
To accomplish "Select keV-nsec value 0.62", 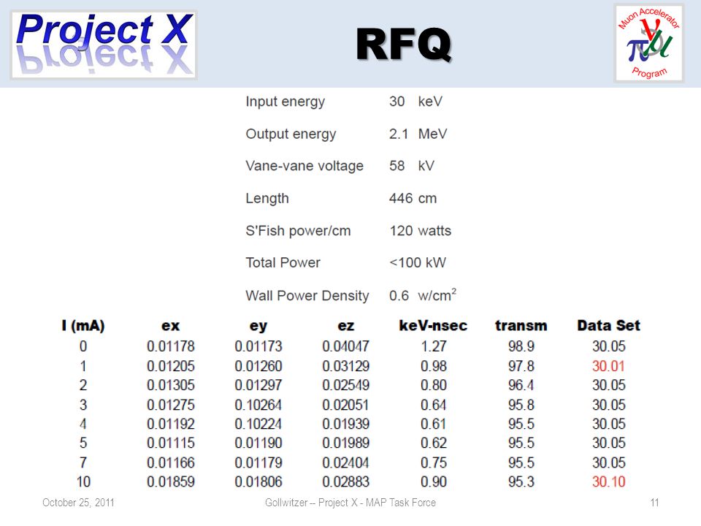I will pos(433,443).
